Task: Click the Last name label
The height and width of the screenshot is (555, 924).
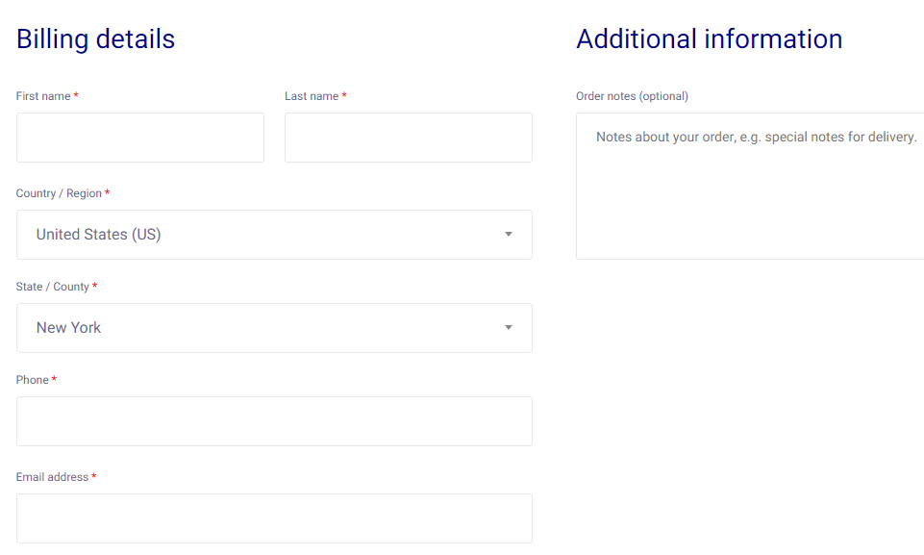Action: (x=311, y=96)
